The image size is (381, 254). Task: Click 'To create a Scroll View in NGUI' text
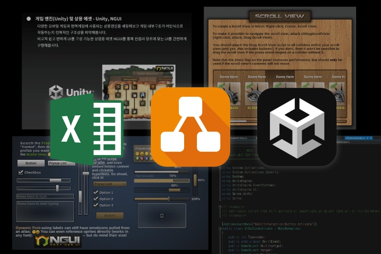[x=265, y=26]
